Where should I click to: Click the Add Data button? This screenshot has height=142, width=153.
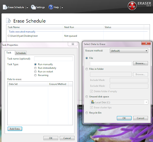(15, 129)
